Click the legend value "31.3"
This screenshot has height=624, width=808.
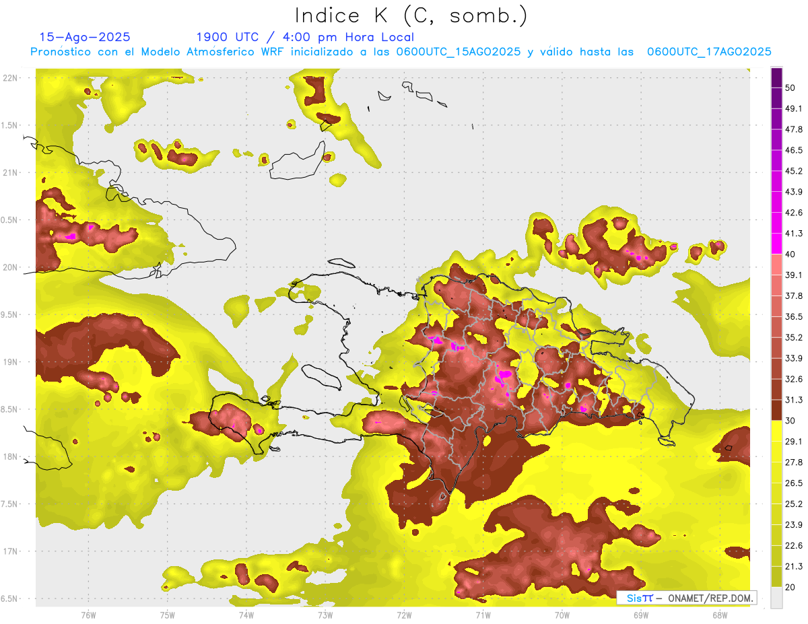[x=794, y=400]
